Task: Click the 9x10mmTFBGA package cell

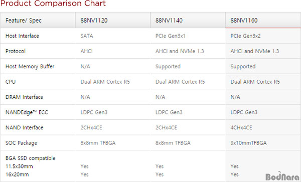Action: point(249,143)
